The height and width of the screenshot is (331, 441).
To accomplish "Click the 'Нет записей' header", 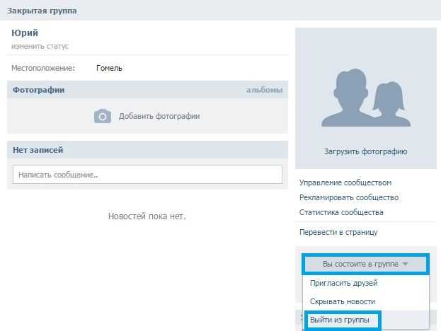I will point(38,150).
